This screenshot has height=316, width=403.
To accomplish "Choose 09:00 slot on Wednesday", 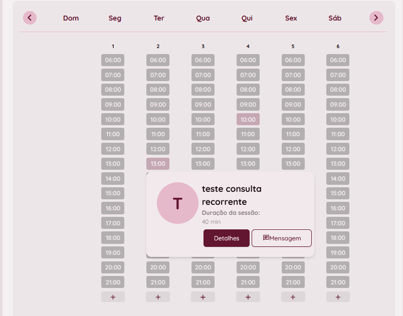I will (x=203, y=105).
